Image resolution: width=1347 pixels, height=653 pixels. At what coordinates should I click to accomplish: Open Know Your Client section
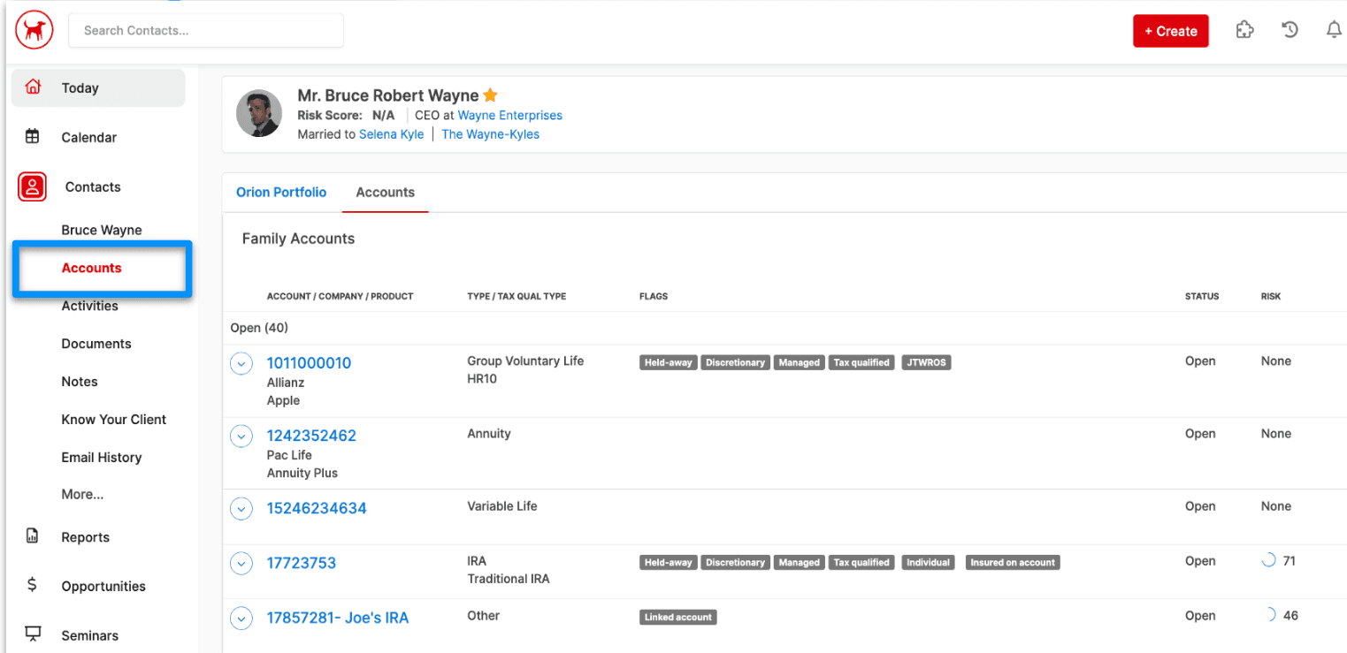(114, 420)
